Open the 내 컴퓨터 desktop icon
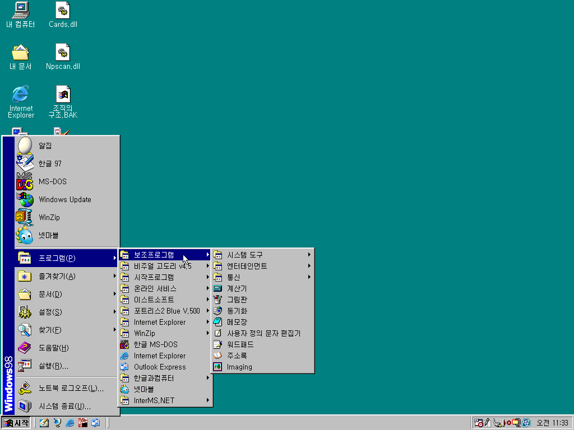The image size is (574, 430). pyautogui.click(x=21, y=15)
